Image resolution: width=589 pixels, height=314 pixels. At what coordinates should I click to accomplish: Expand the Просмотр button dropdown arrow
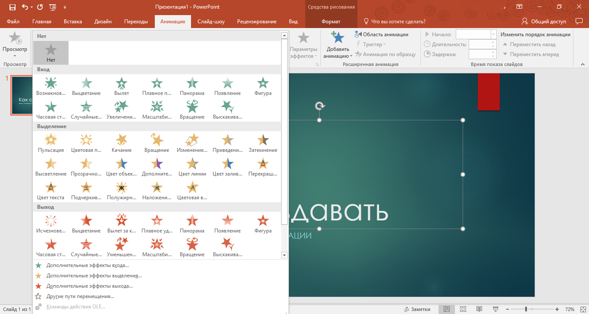pyautogui.click(x=15, y=56)
